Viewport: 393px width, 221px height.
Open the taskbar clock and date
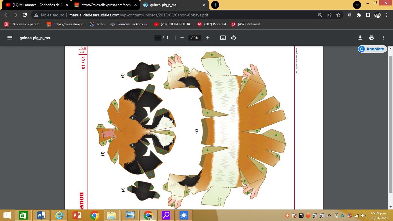[379, 216]
